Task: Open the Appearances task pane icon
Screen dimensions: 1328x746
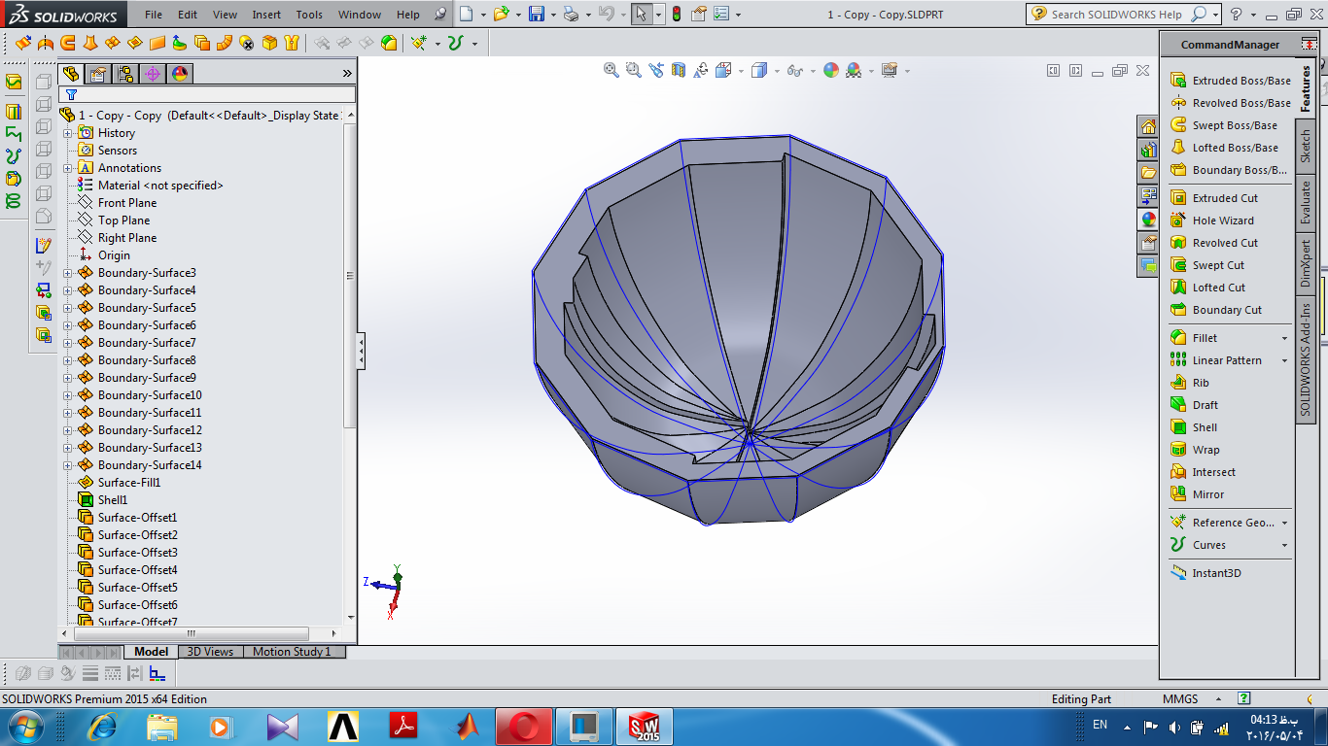Action: tap(1149, 220)
